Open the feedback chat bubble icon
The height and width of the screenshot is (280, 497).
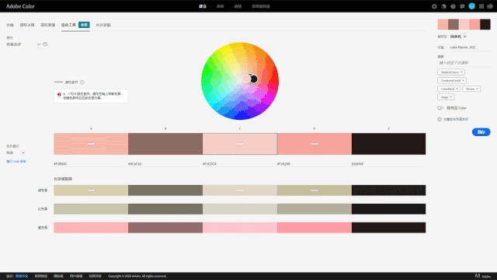click(462, 6)
